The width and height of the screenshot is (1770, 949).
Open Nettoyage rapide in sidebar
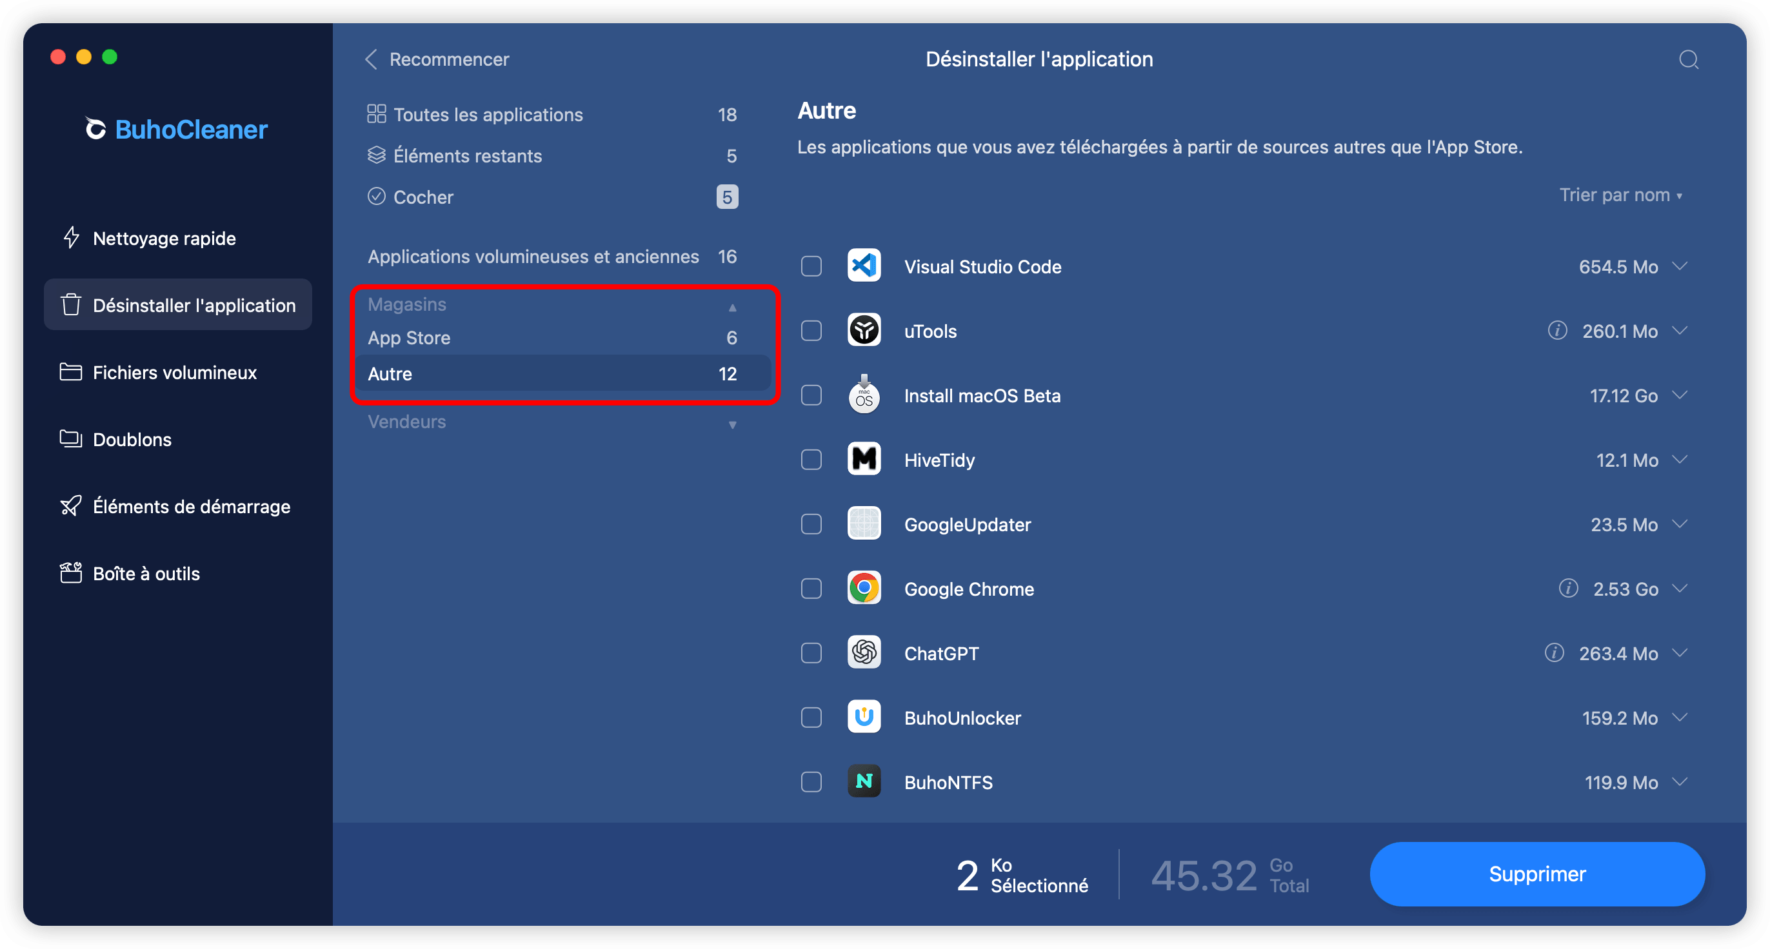click(177, 238)
